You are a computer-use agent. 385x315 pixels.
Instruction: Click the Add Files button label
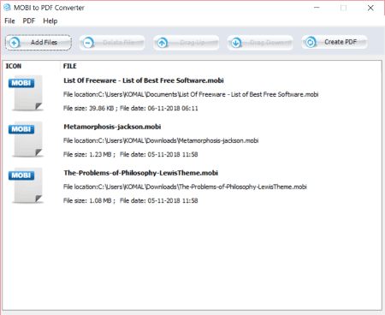[44, 42]
